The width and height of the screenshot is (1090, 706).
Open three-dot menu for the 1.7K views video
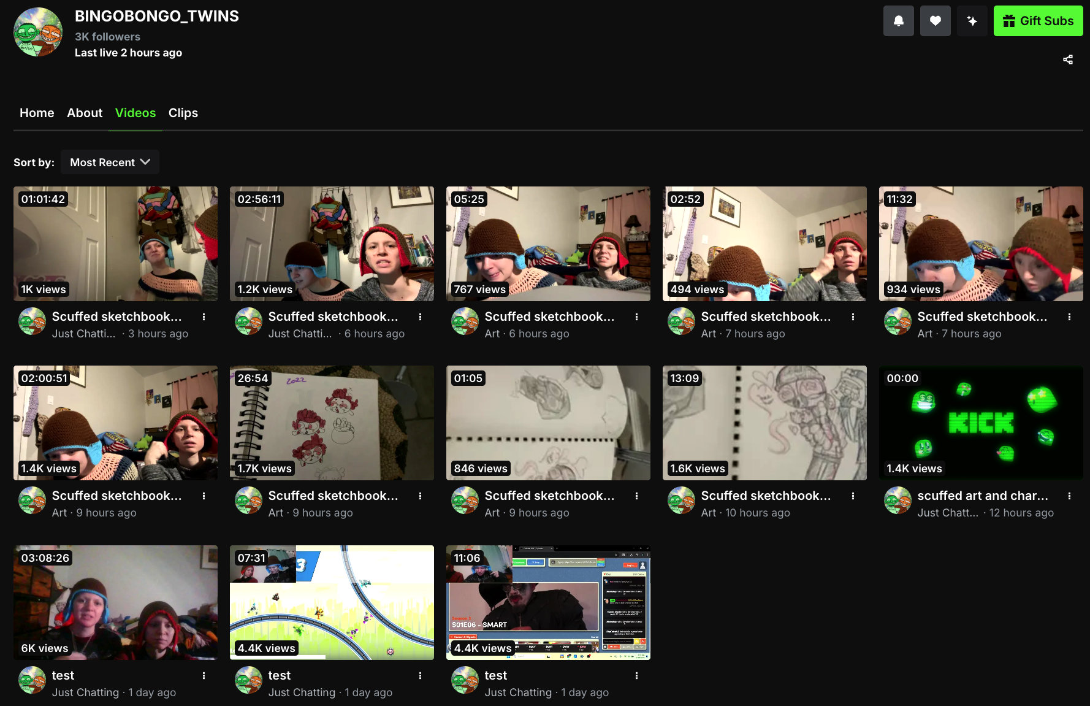point(420,496)
